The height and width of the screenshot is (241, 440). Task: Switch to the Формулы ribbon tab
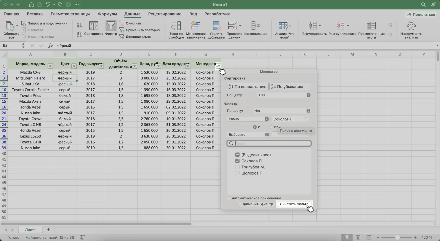[x=107, y=14]
